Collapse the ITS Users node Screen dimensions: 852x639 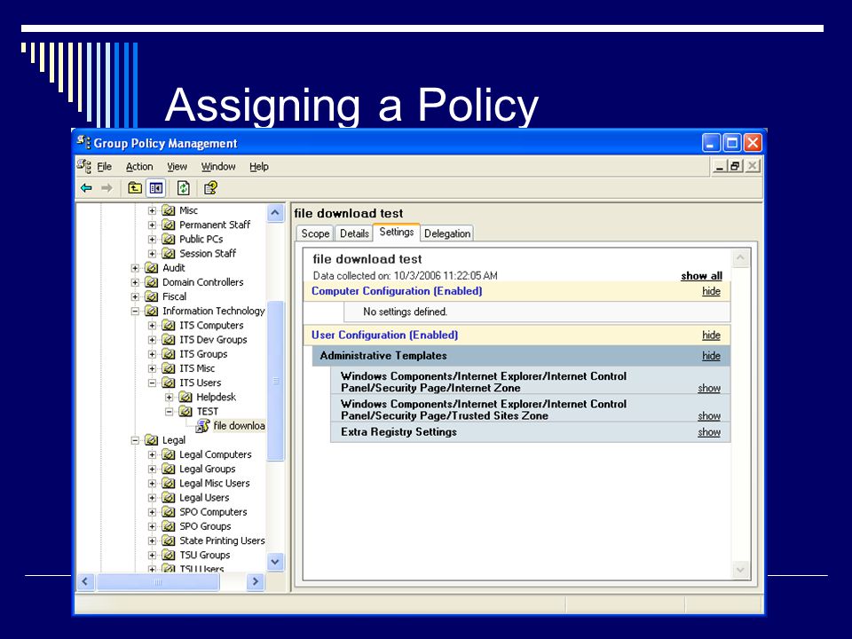tap(152, 383)
